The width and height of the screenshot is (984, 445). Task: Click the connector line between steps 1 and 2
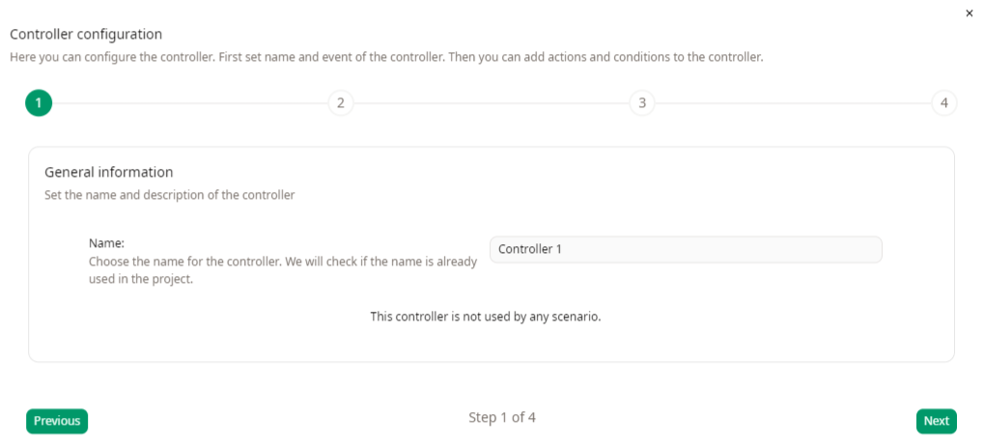[x=189, y=103]
